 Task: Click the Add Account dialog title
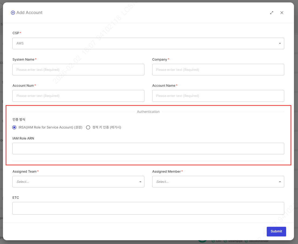pos(29,13)
